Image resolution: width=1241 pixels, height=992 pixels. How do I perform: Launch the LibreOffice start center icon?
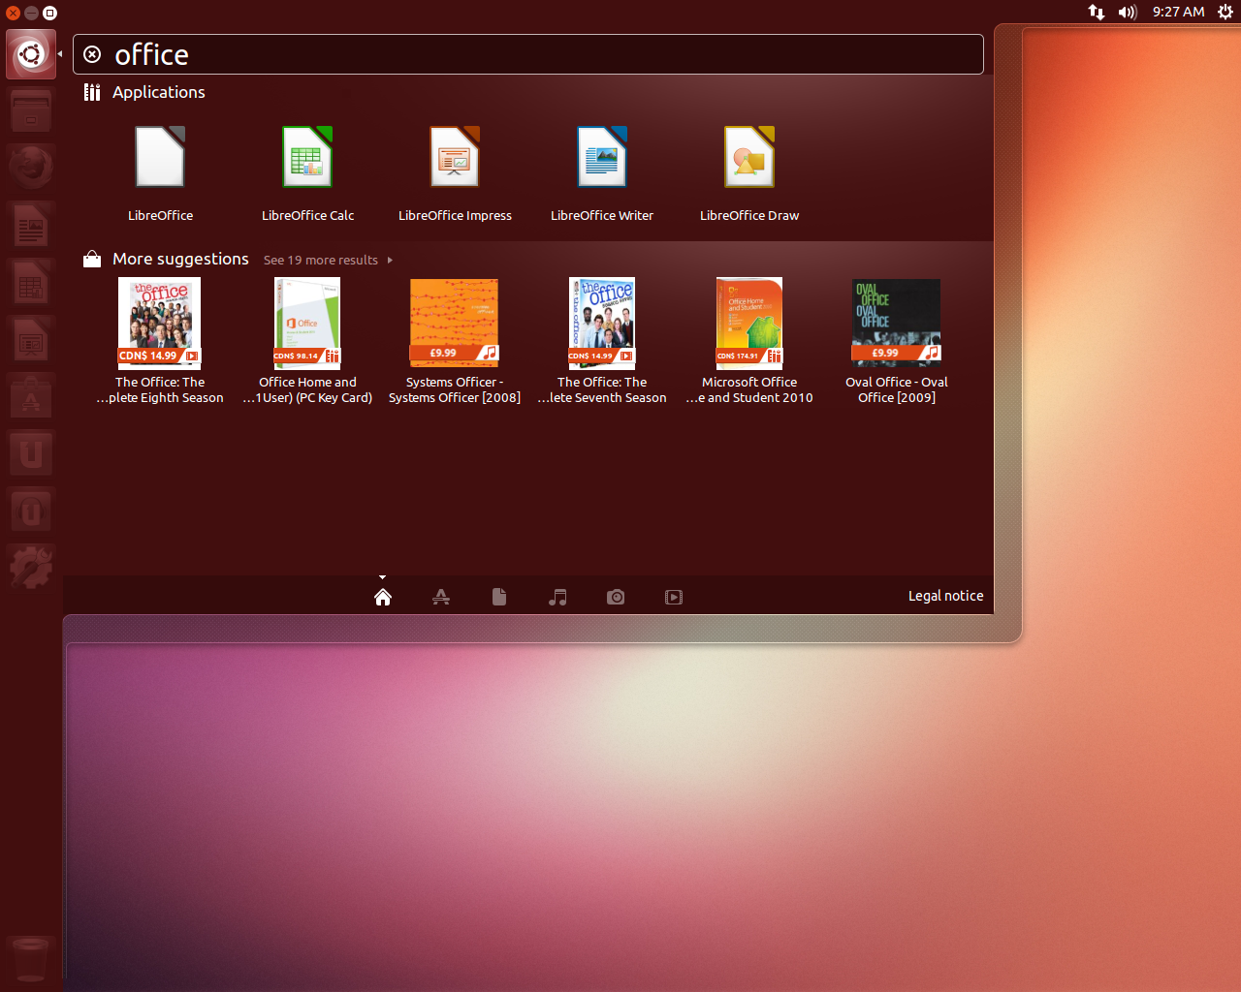pyautogui.click(x=160, y=157)
